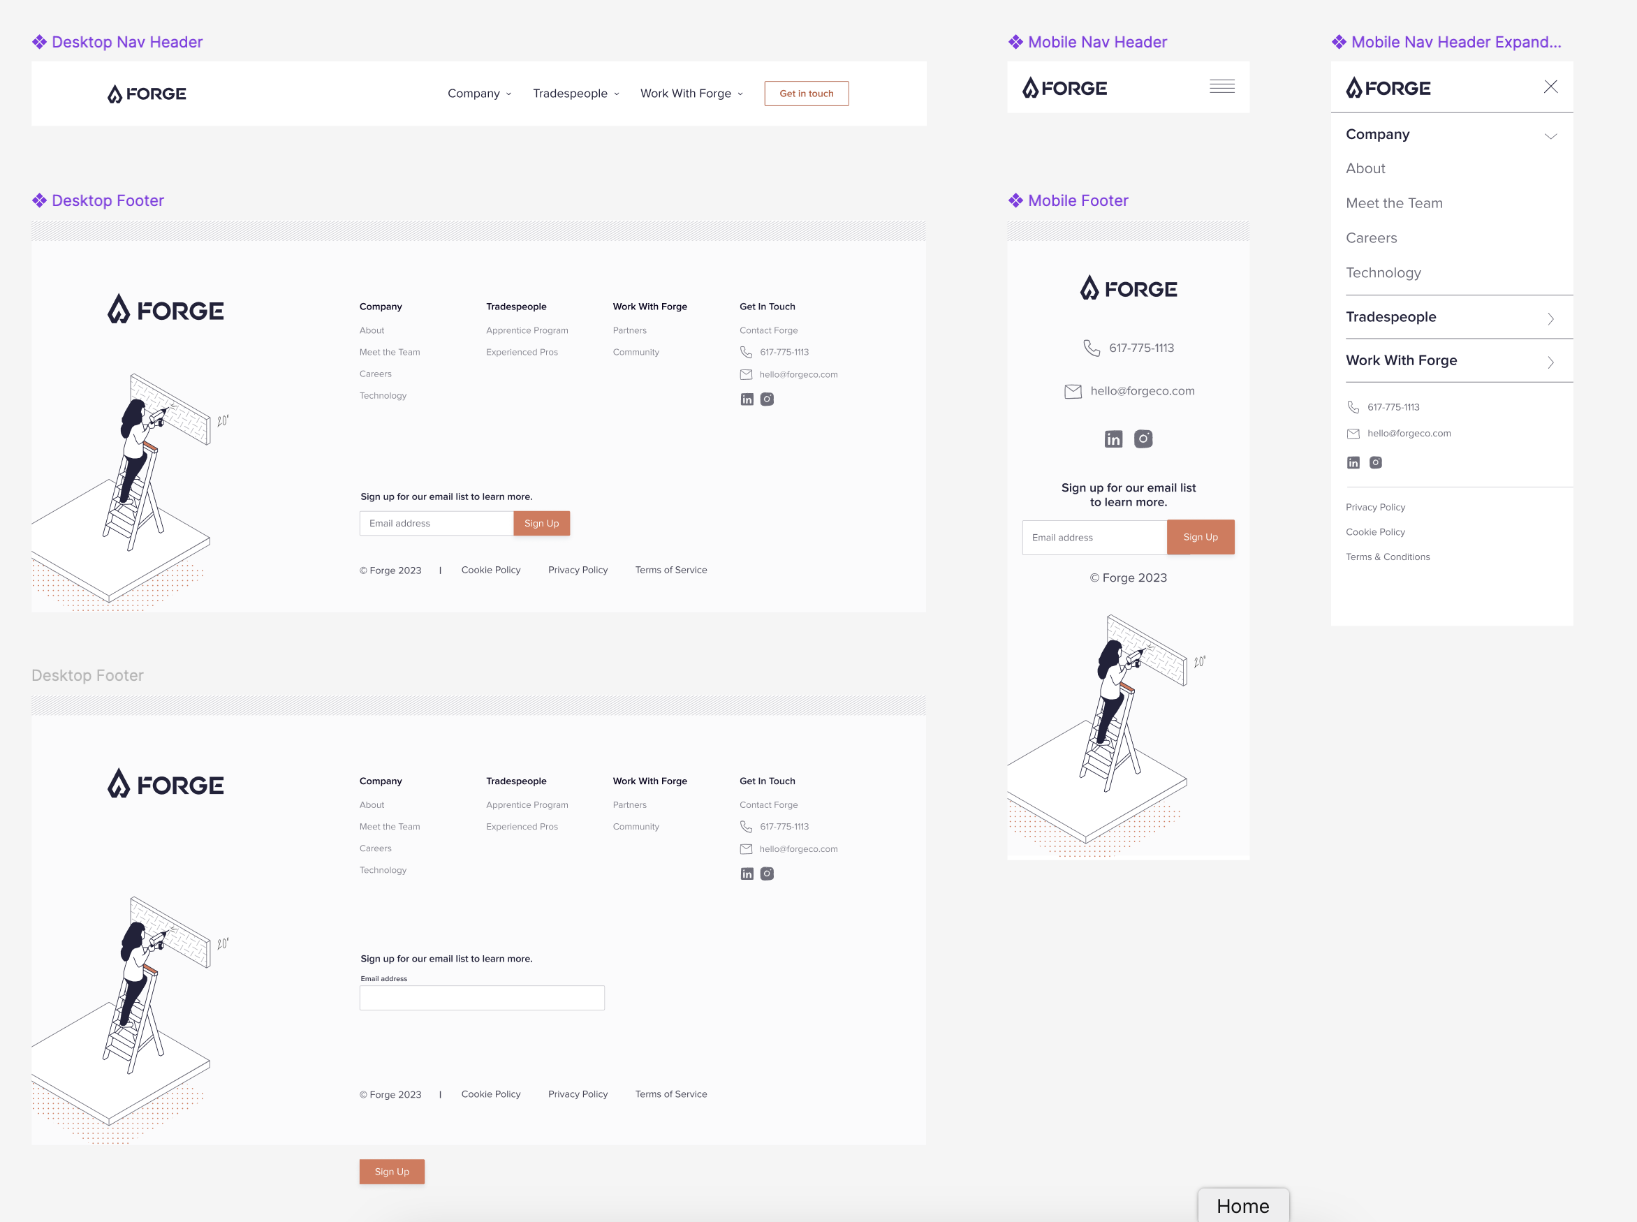Click the phone icon next to 617-775-1113 in Mobile Footer
The width and height of the screenshot is (1637, 1222).
pos(1092,347)
